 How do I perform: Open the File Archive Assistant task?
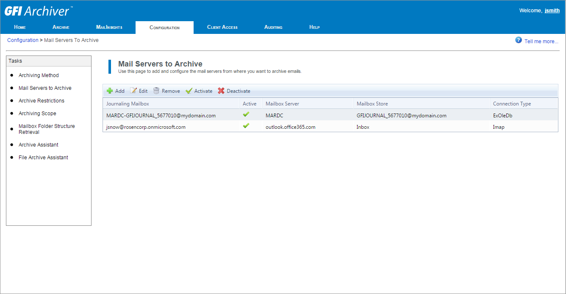click(43, 158)
